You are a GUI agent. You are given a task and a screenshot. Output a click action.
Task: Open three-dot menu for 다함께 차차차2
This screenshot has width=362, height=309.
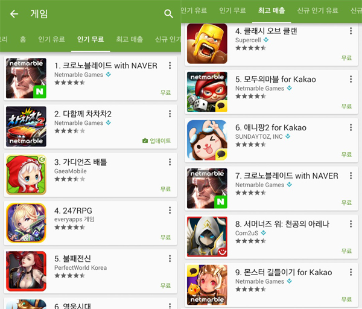170,113
